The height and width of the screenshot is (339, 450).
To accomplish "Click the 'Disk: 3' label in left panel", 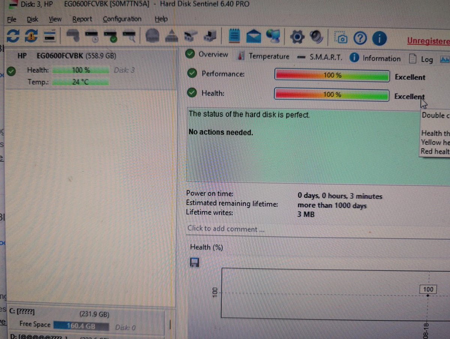I will pyautogui.click(x=124, y=70).
